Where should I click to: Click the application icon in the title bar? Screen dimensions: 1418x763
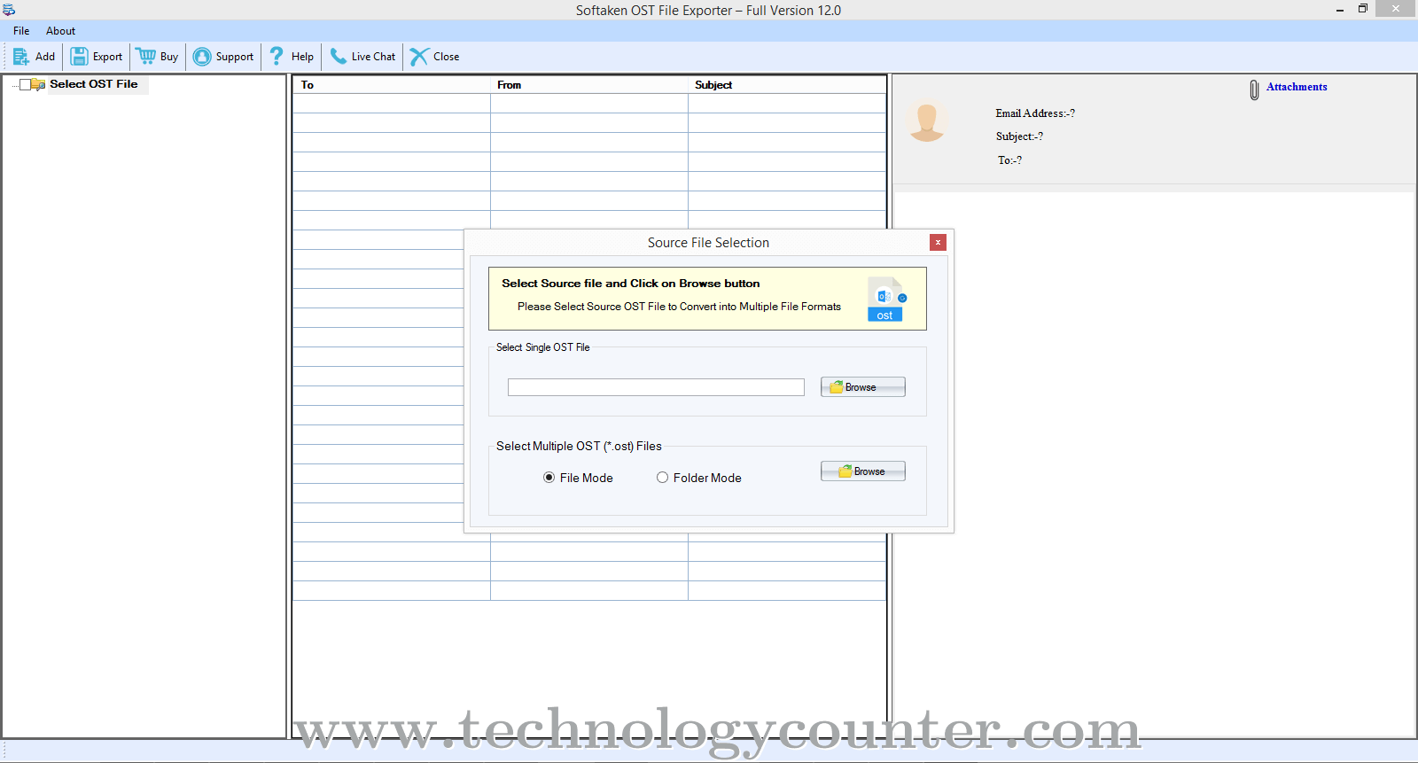[x=9, y=10]
